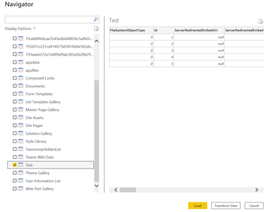
Task: Click list scrollbar up arrow
Action: (x=97, y=41)
